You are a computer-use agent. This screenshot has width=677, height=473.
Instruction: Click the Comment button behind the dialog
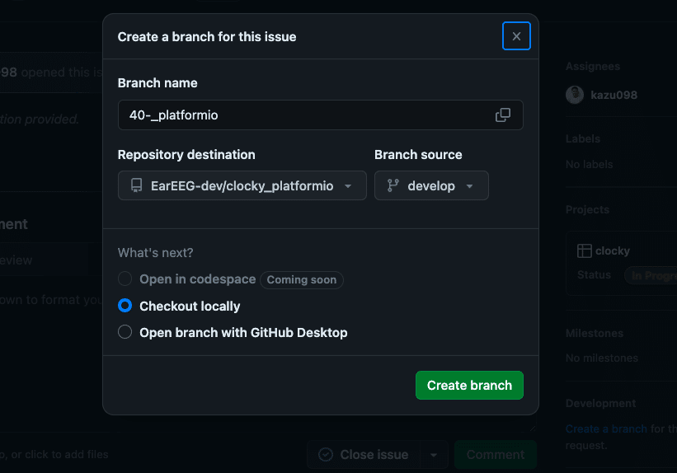coord(496,454)
